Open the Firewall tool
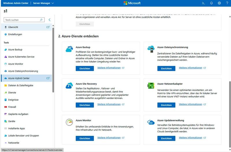Image resolution: width=231 pixels, height=152 pixels. pyautogui.click(x=26, y=107)
